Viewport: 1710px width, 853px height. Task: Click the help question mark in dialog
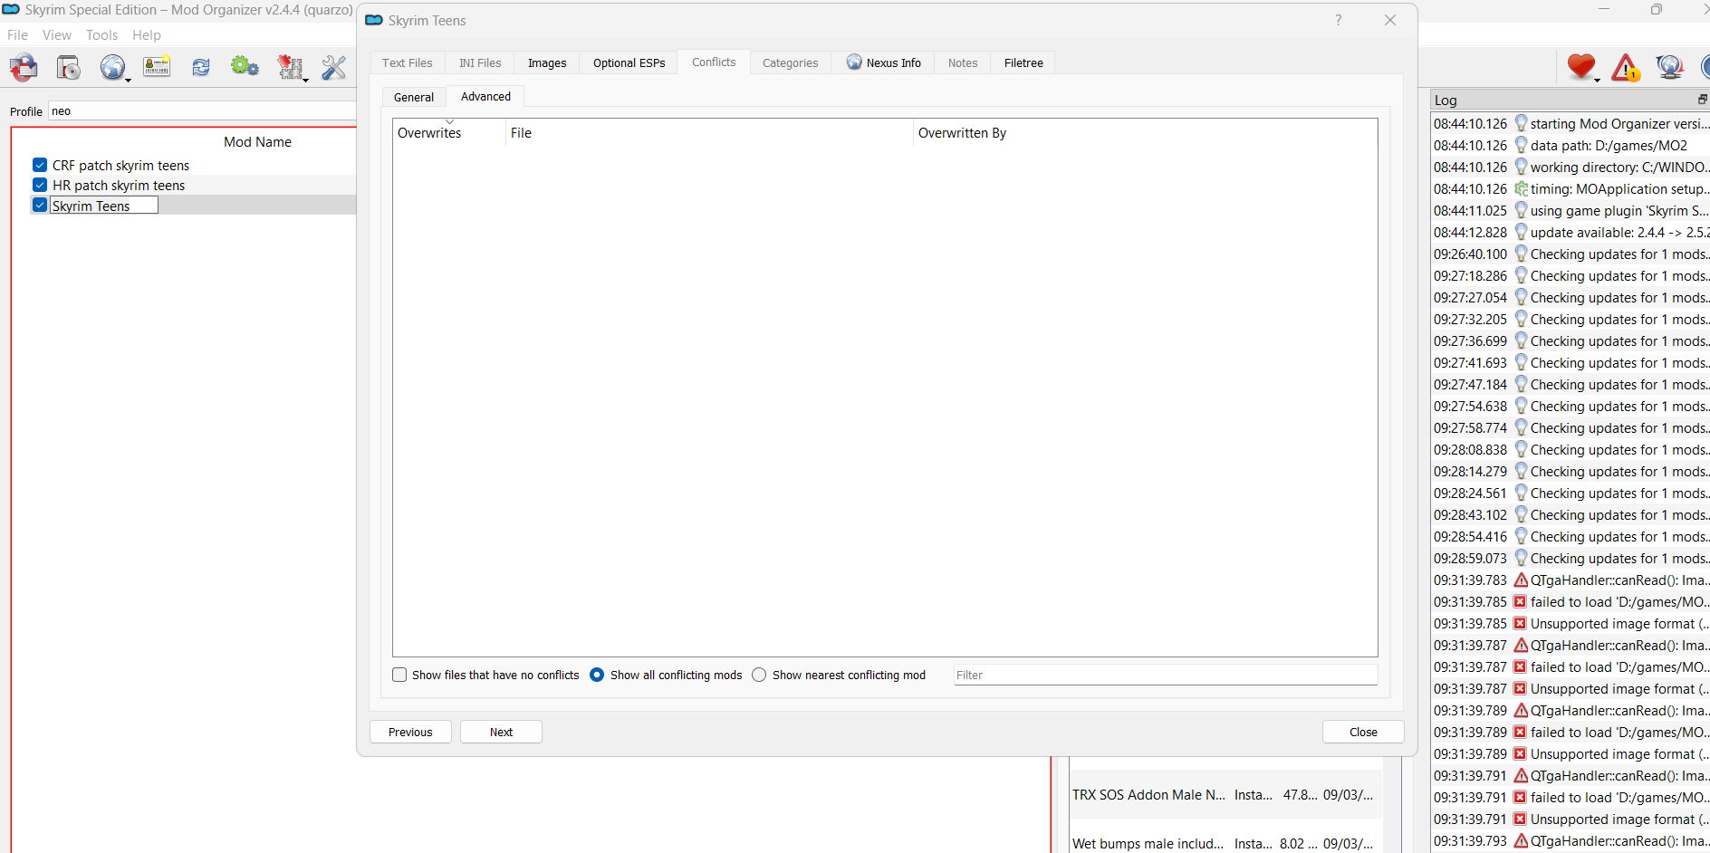(x=1338, y=20)
